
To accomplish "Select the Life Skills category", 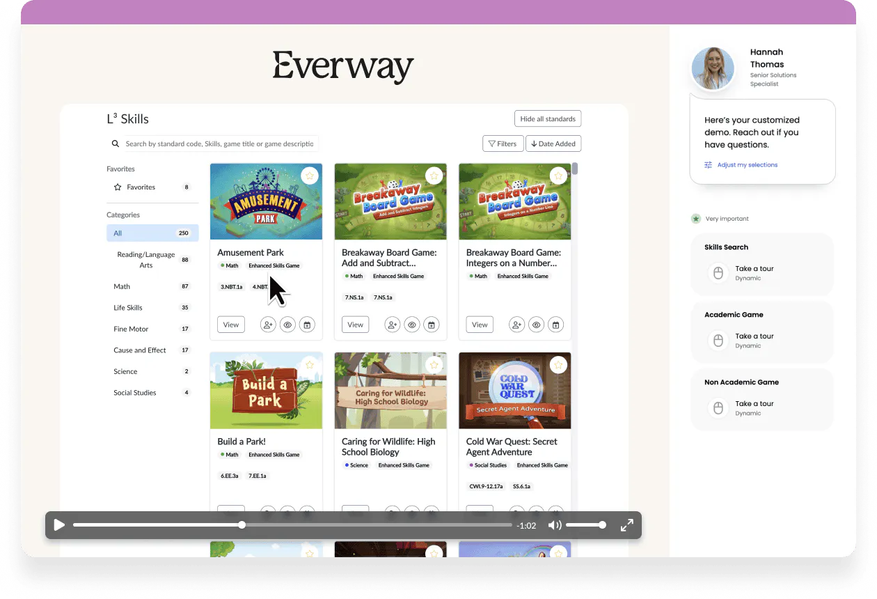I will [152, 308].
